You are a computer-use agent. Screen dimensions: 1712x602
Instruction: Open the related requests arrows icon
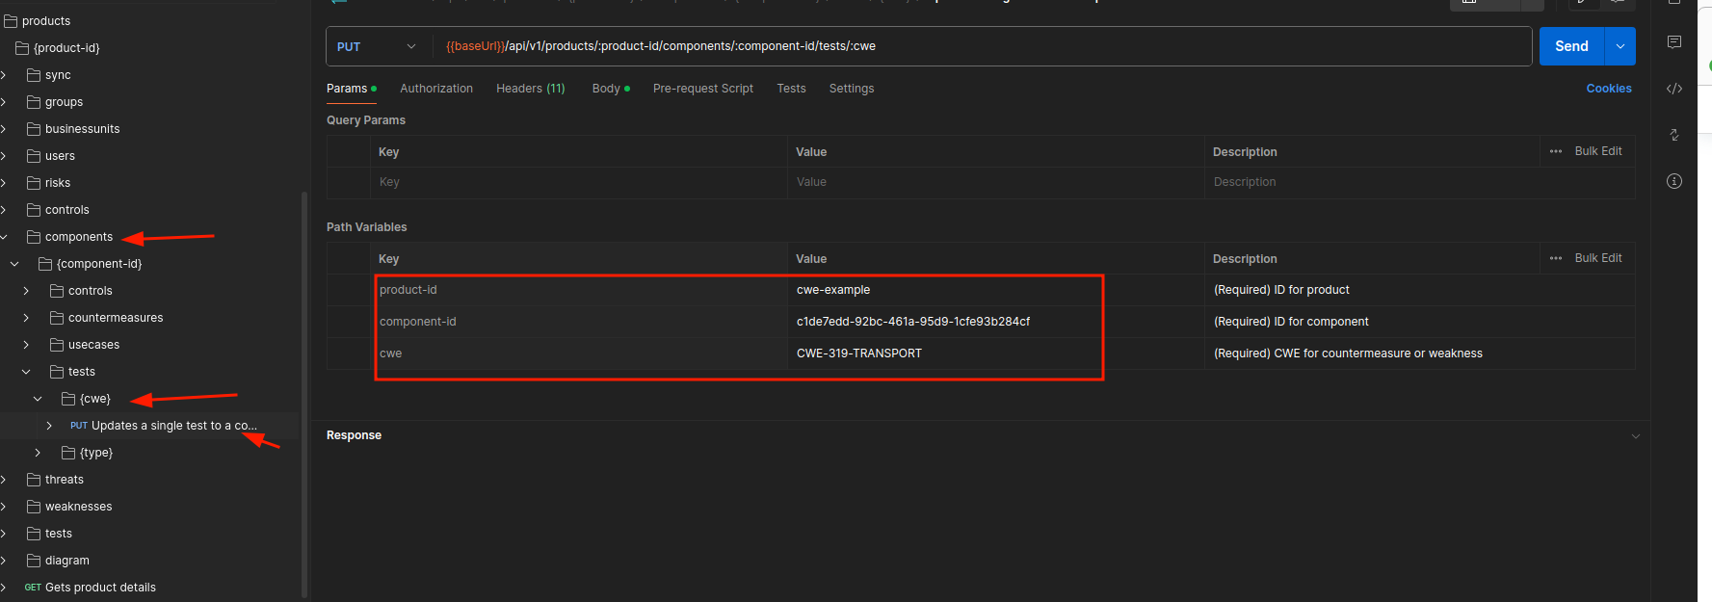pyautogui.click(x=1674, y=135)
